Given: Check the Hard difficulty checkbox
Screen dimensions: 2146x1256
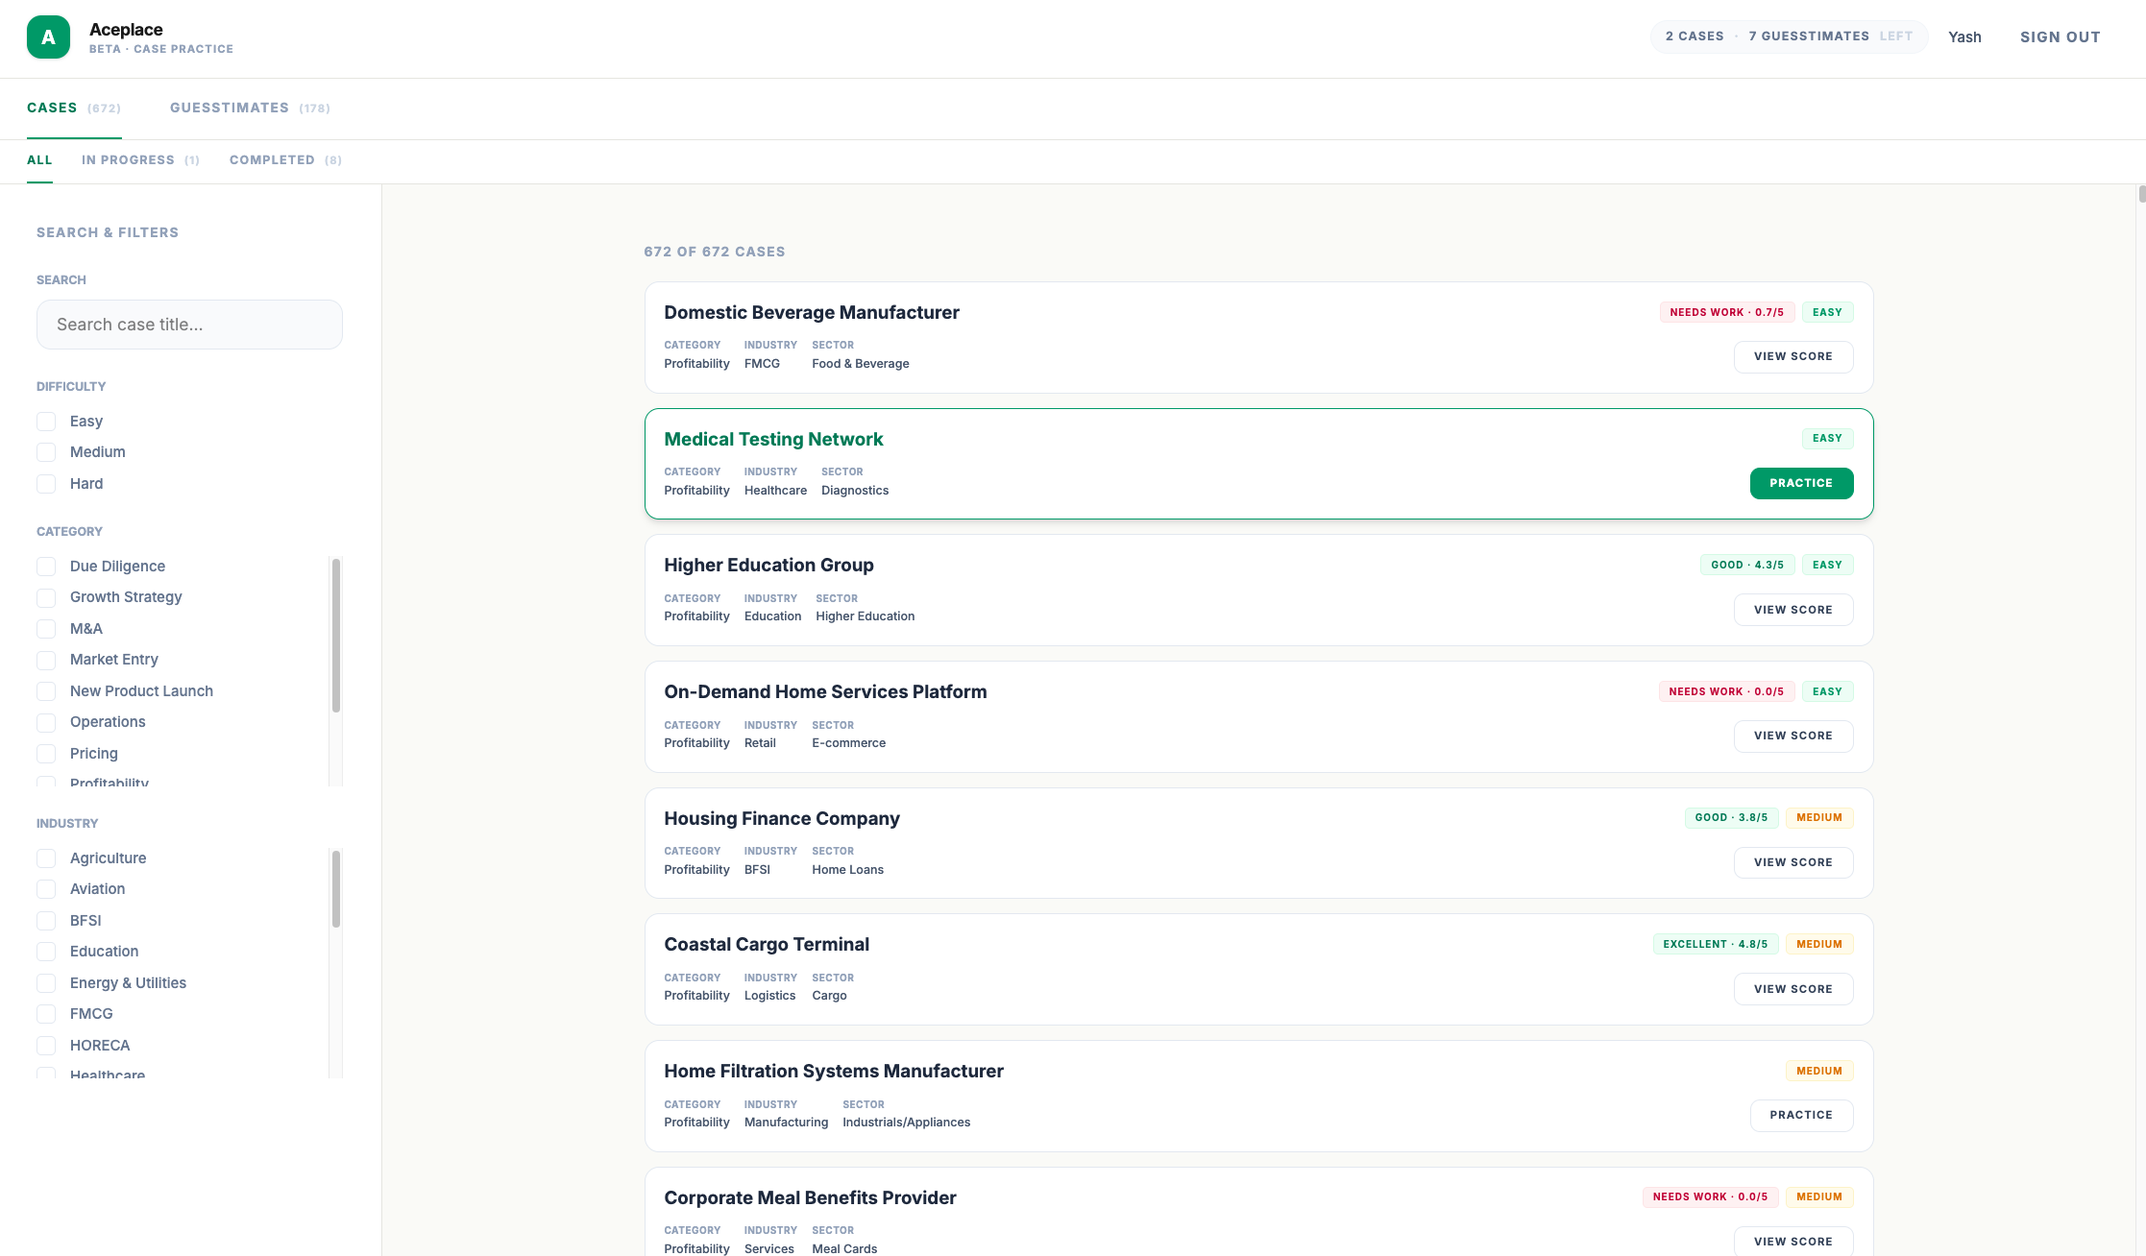Looking at the screenshot, I should [46, 484].
